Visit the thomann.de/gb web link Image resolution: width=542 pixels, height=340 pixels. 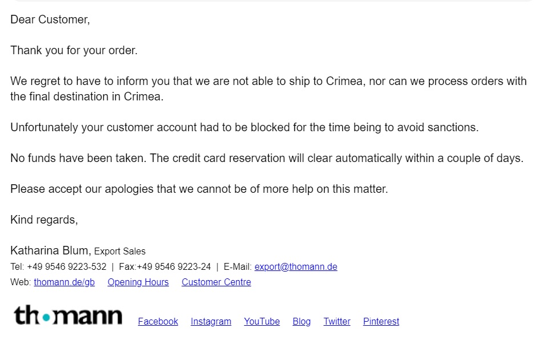coord(64,282)
